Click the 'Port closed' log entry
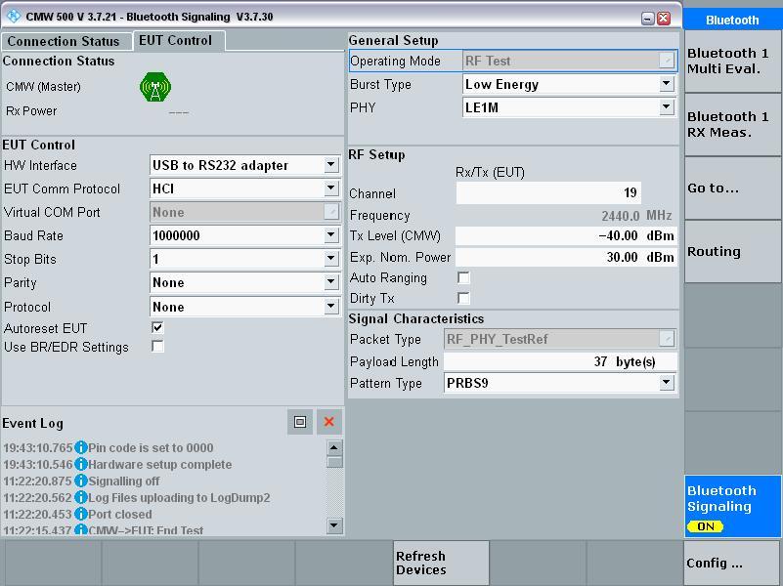 (x=120, y=514)
